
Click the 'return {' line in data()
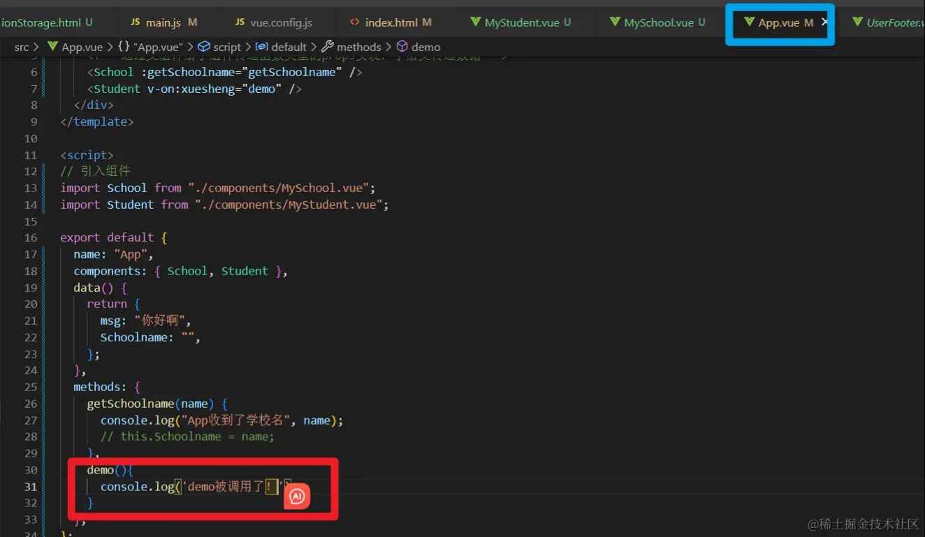[x=113, y=304]
